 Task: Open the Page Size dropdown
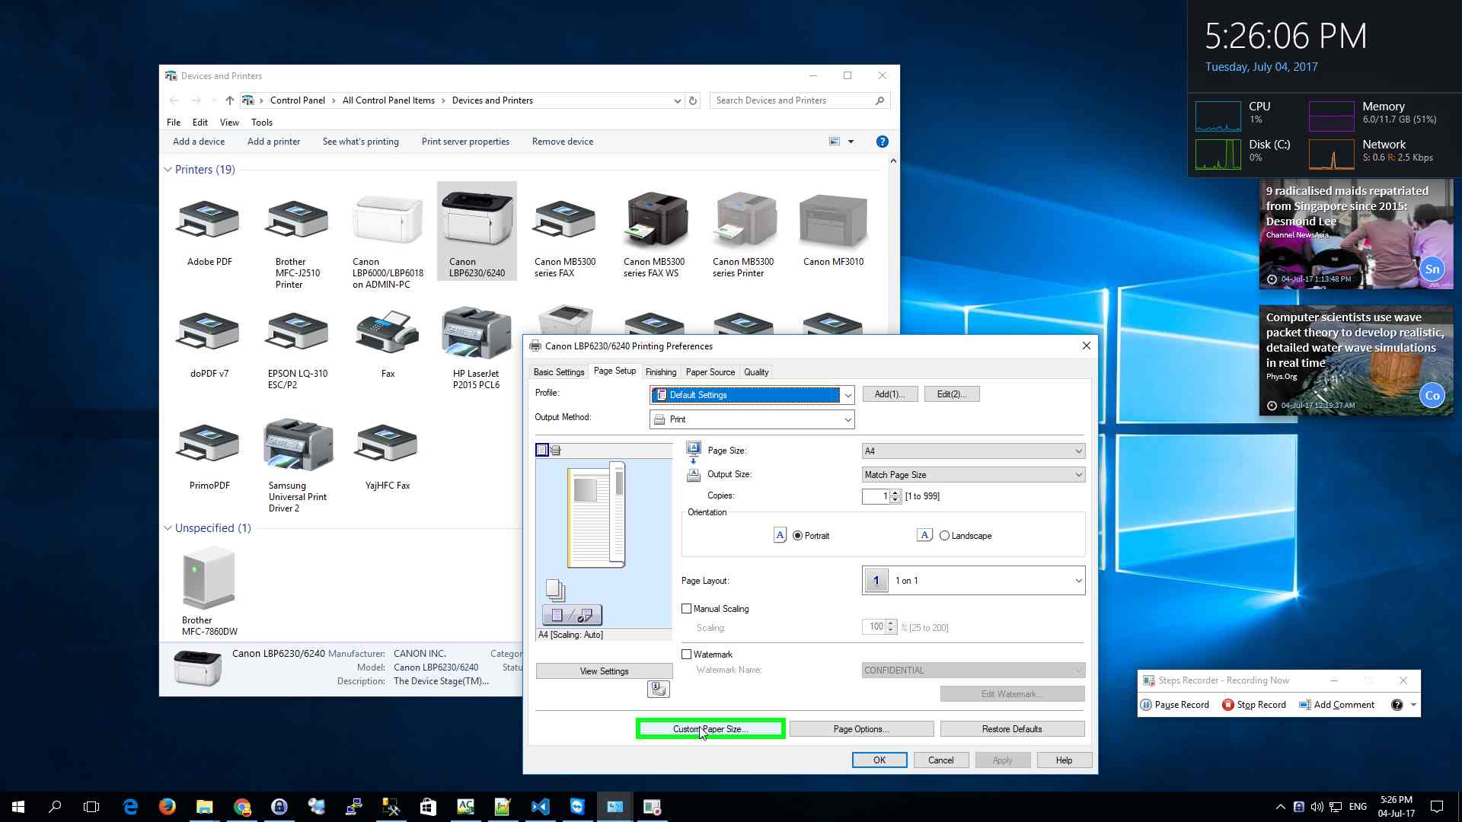(972, 451)
